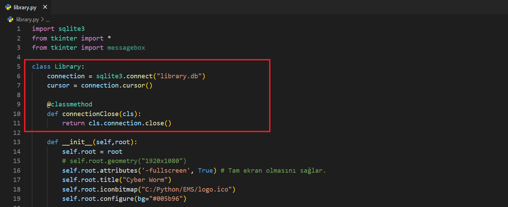The width and height of the screenshot is (508, 207).
Task: Place cursor on the sqlite3 import name
Action: pos(71,29)
